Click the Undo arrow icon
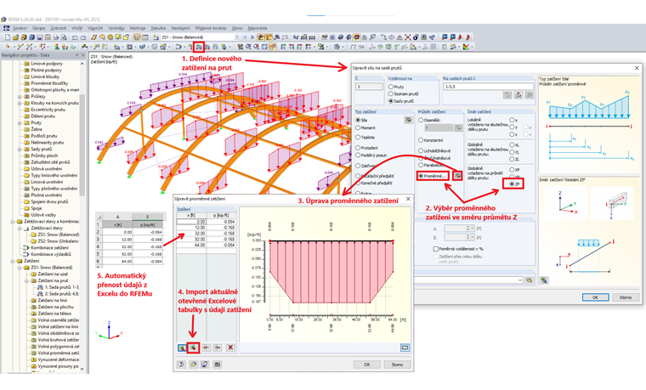 75,37
